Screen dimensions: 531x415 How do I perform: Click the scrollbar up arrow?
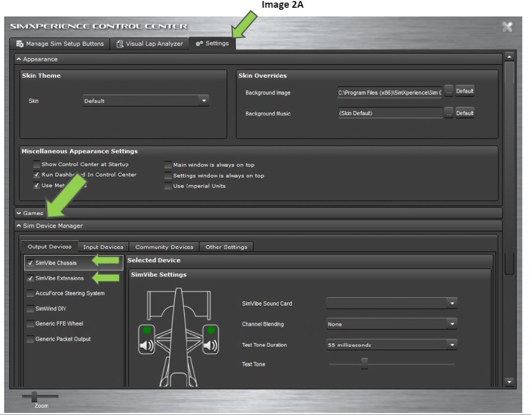pyautogui.click(x=509, y=57)
